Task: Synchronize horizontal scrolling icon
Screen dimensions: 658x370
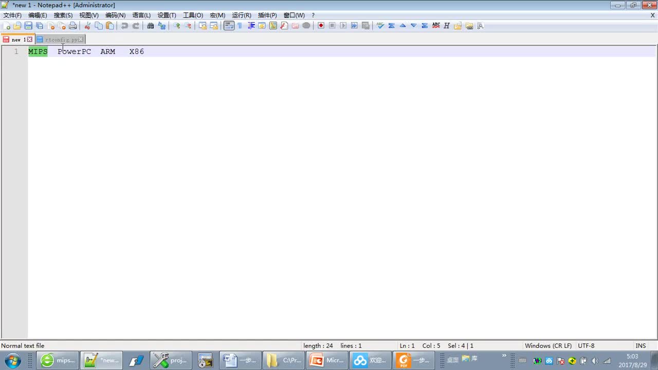Action: [x=214, y=26]
